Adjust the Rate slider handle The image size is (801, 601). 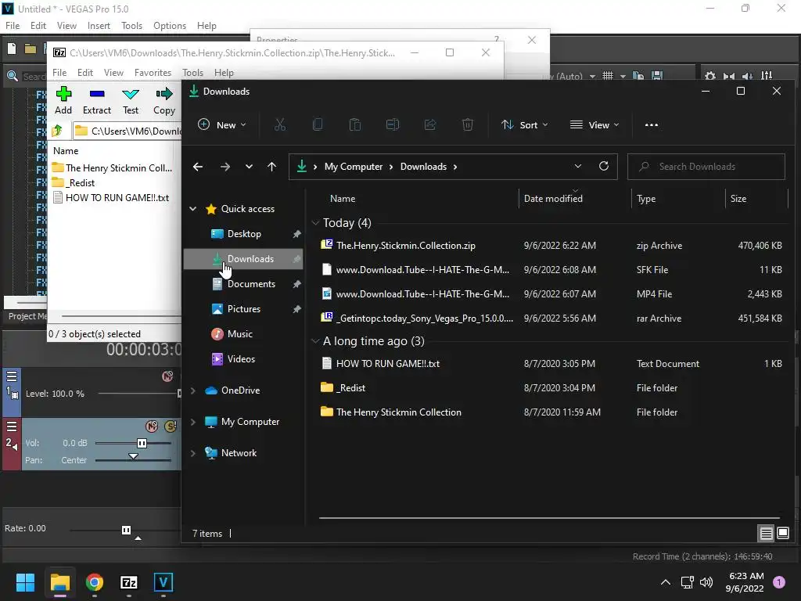tap(126, 530)
